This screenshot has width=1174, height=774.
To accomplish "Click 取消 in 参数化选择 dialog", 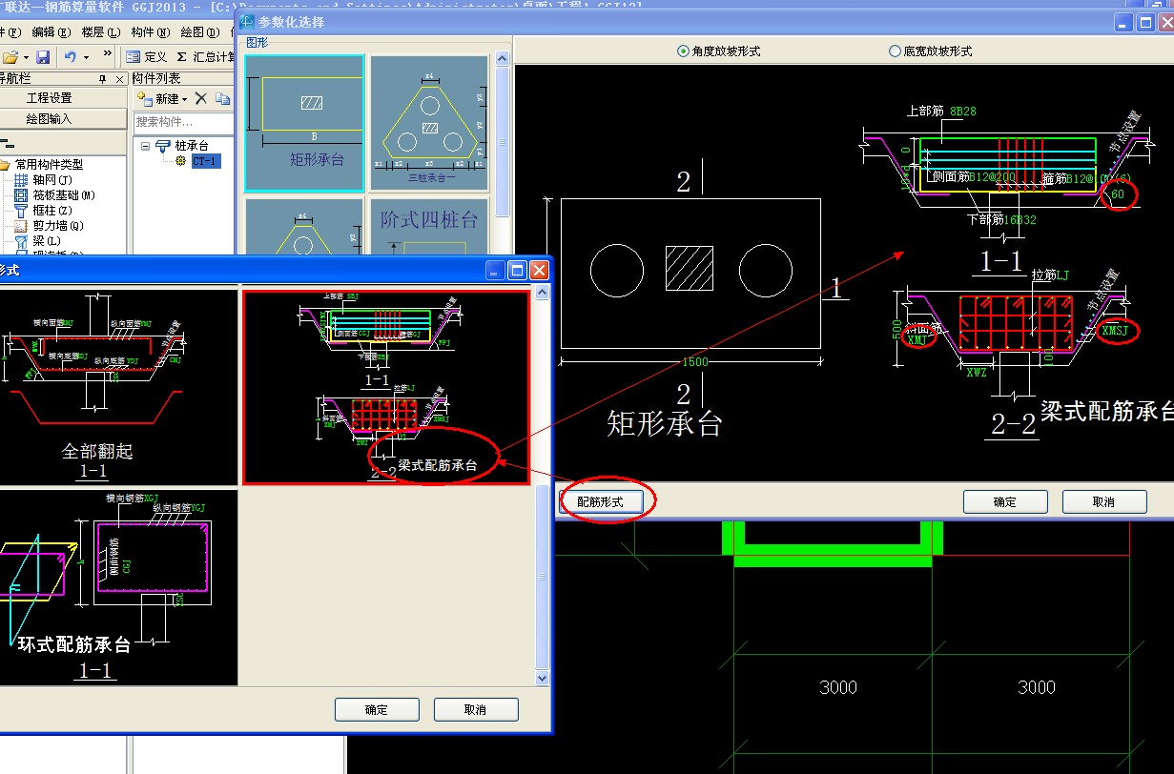I will 1104,501.
